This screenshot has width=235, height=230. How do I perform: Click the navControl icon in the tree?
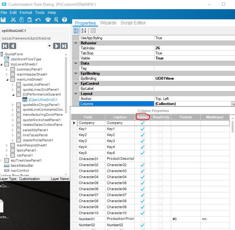(7, 171)
